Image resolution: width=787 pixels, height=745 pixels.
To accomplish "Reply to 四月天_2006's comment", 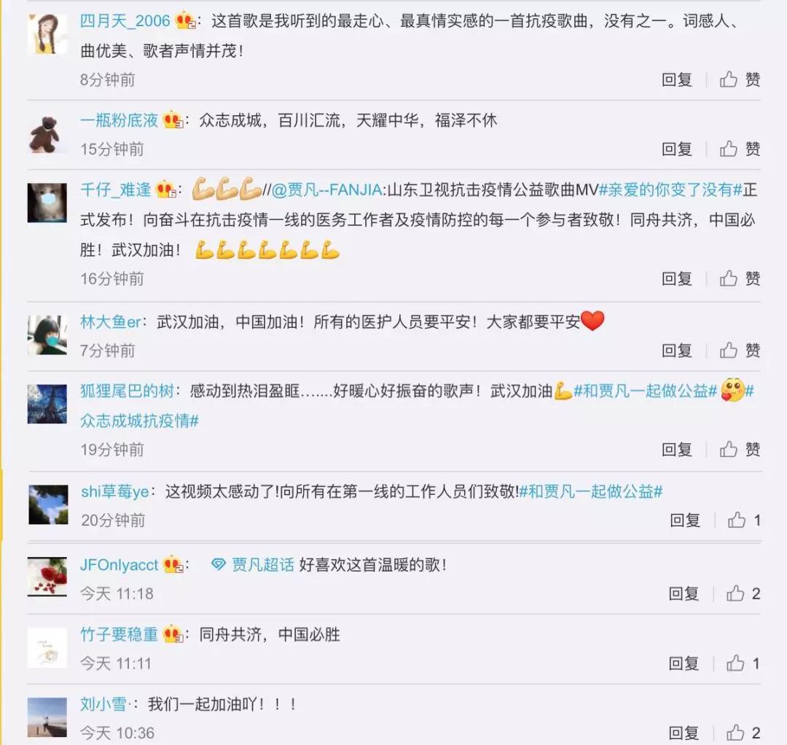I will point(676,79).
